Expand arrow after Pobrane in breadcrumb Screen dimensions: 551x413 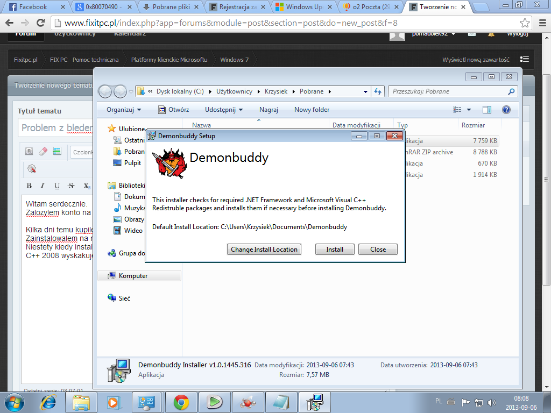(x=330, y=91)
